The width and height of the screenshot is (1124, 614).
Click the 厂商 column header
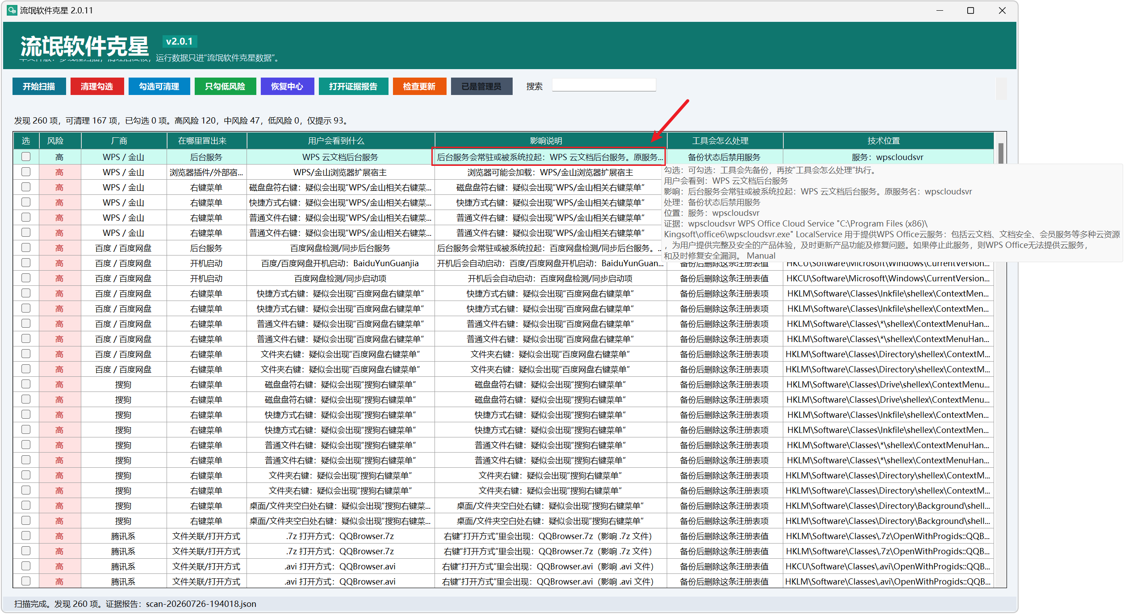click(x=124, y=141)
